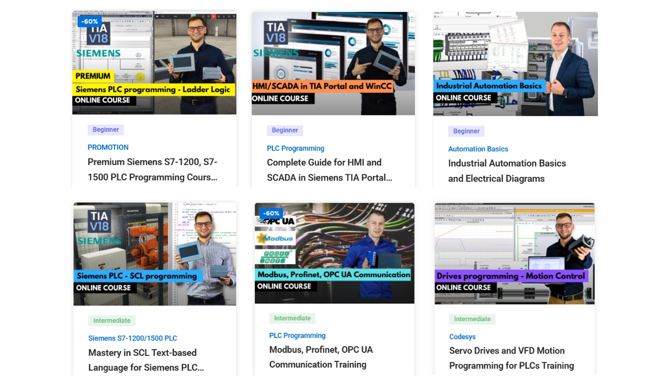This screenshot has width=668, height=376.
Task: Click the PROMOTION category link
Action: point(108,147)
